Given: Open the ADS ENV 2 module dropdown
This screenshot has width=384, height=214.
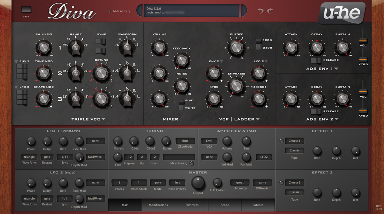Looking at the screenshot, I should tap(336, 119).
